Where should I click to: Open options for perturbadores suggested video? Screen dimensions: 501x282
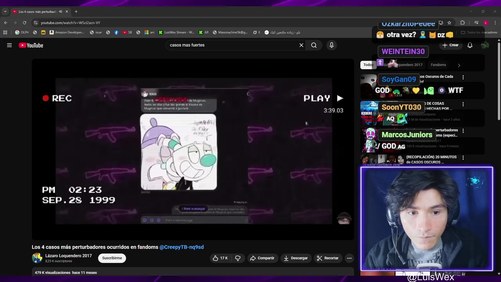click(x=463, y=131)
